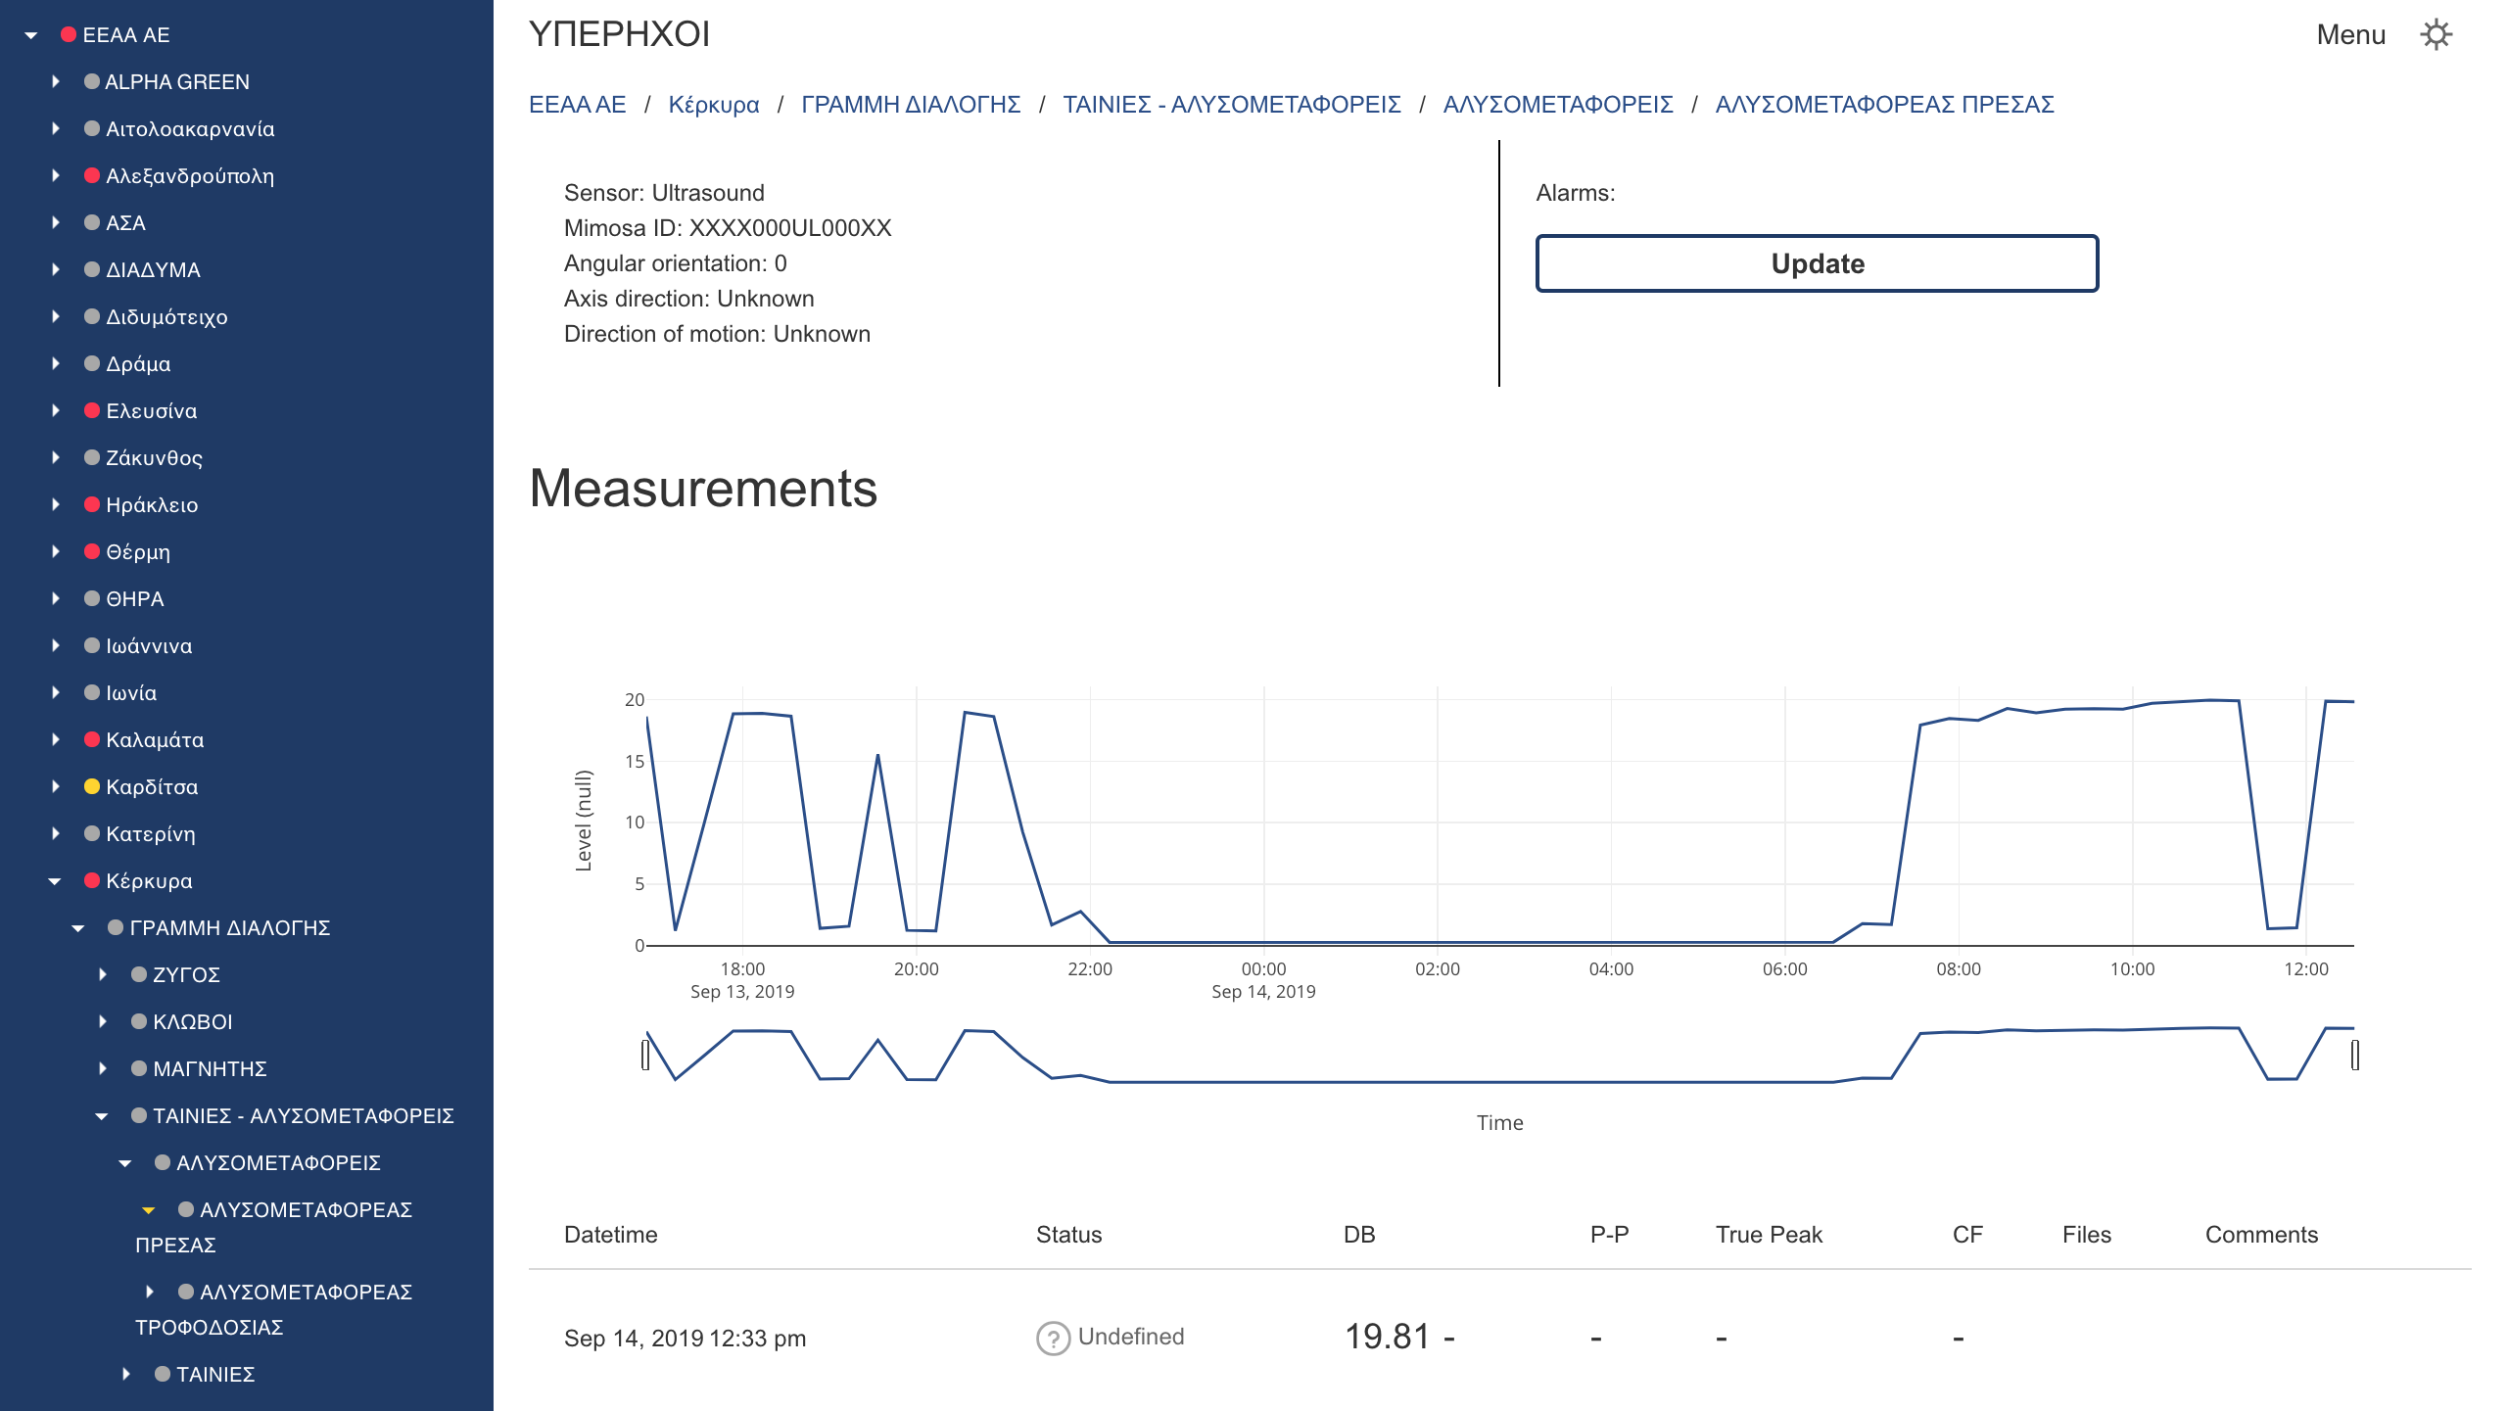This screenshot has width=2507, height=1411.
Task: Open the brightness/theme icon top right
Action: click(x=2437, y=34)
